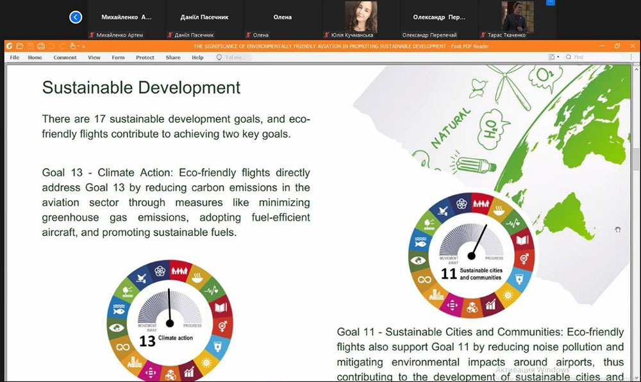The width and height of the screenshot is (641, 382).
Task: Click the blue more-options button on Тарас Ткаченко tile
Action: point(550,2)
